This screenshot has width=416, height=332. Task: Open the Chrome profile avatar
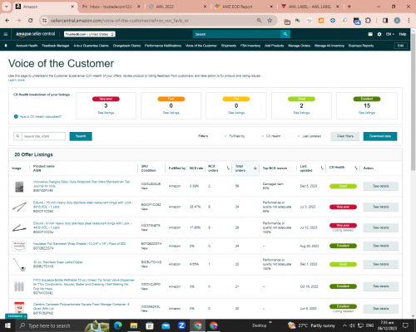397,21
